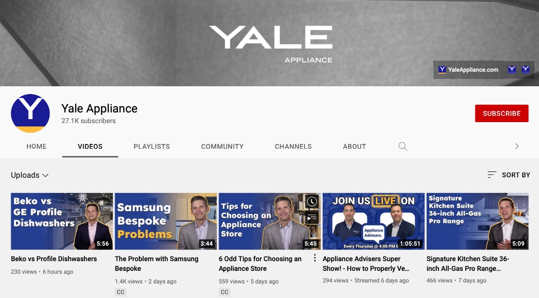
Task: Play the Join Us Live thumbnail
Action: (x=373, y=221)
